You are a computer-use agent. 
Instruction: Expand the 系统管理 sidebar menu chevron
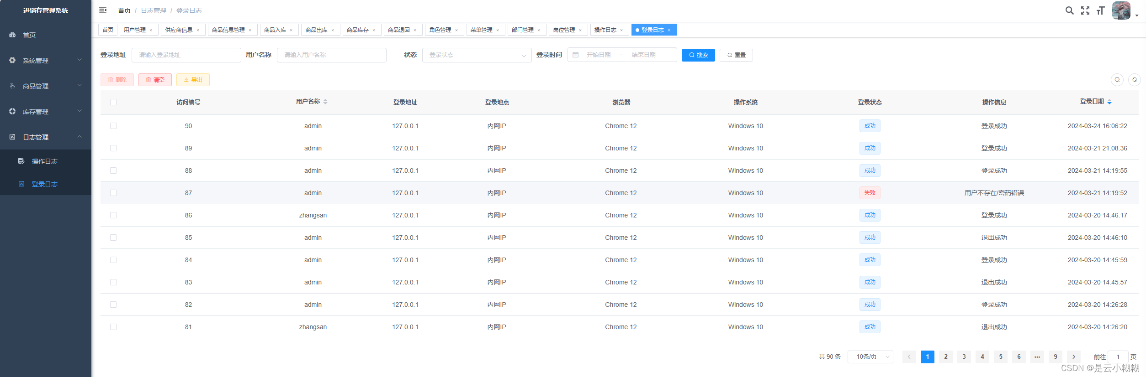(80, 60)
